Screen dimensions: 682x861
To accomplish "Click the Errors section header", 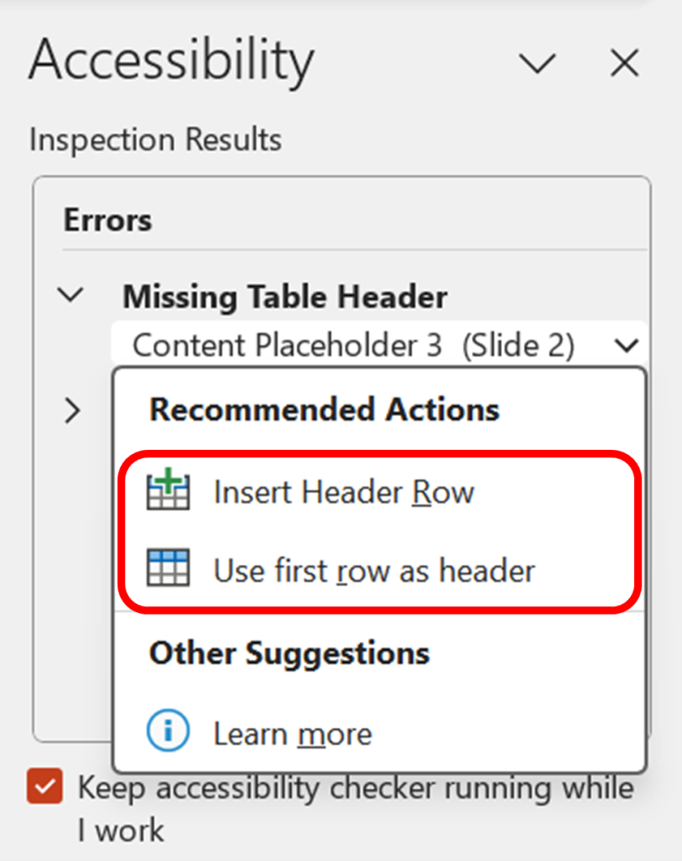I will click(107, 219).
